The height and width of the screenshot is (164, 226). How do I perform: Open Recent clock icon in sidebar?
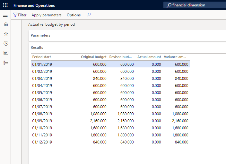coord(6,43)
